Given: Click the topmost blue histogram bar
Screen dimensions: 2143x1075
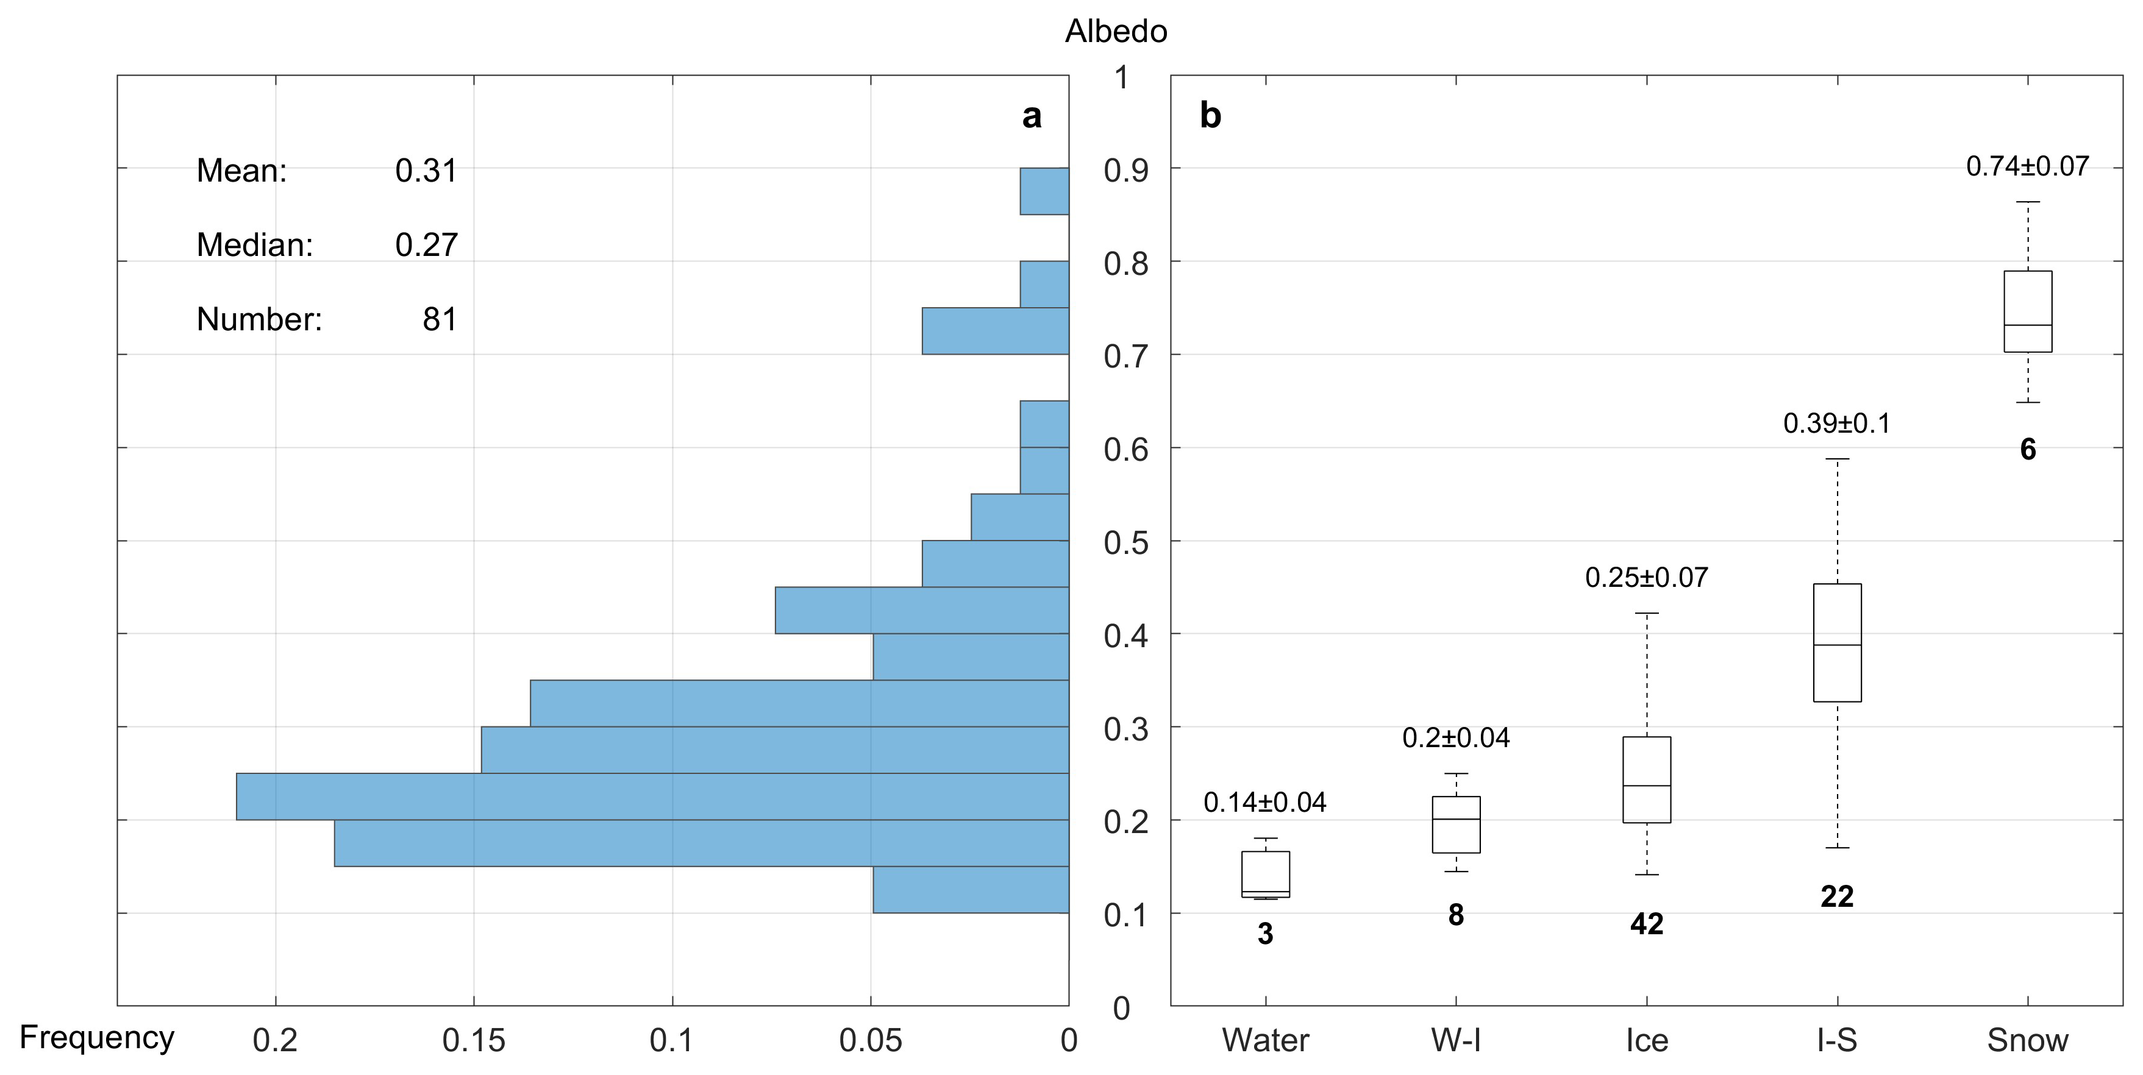Looking at the screenshot, I should click(1044, 191).
